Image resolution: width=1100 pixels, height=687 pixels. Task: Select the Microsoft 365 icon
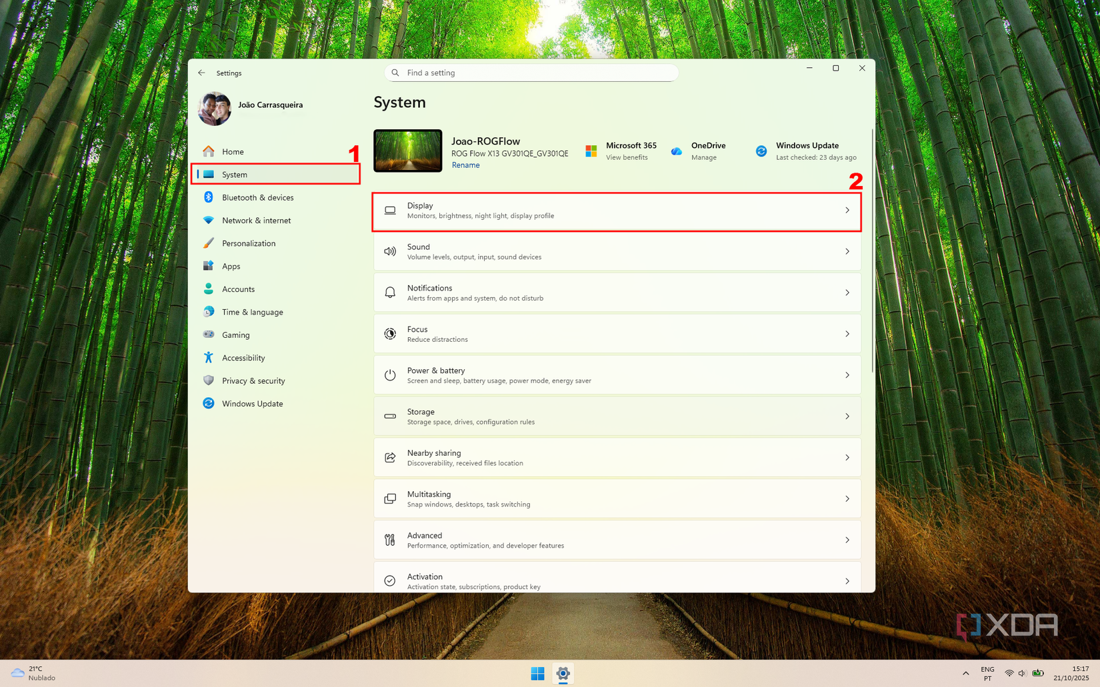tap(590, 151)
